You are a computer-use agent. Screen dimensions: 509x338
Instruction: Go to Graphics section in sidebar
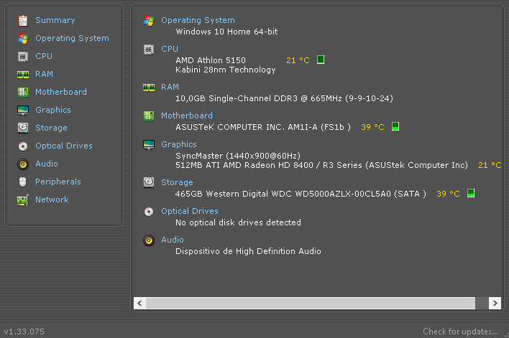click(53, 110)
